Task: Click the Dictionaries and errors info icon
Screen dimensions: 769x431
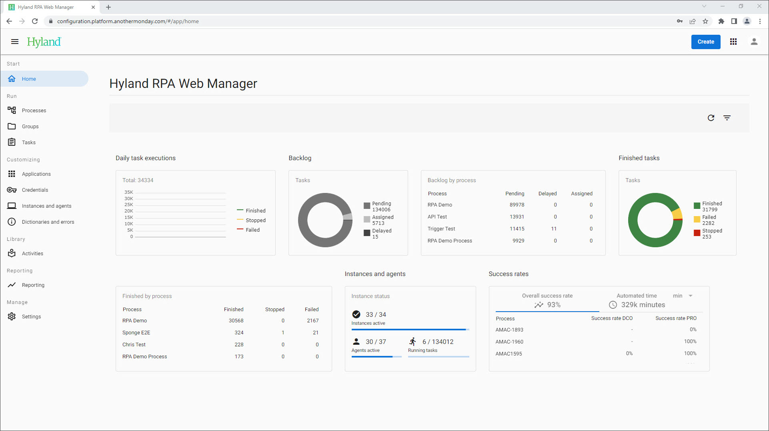Action: click(x=12, y=222)
